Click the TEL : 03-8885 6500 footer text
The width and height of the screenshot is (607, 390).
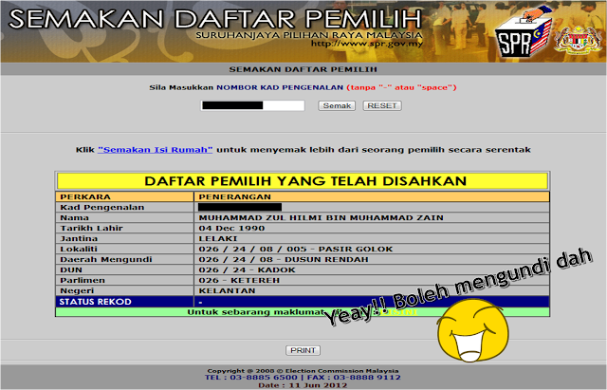(x=251, y=378)
